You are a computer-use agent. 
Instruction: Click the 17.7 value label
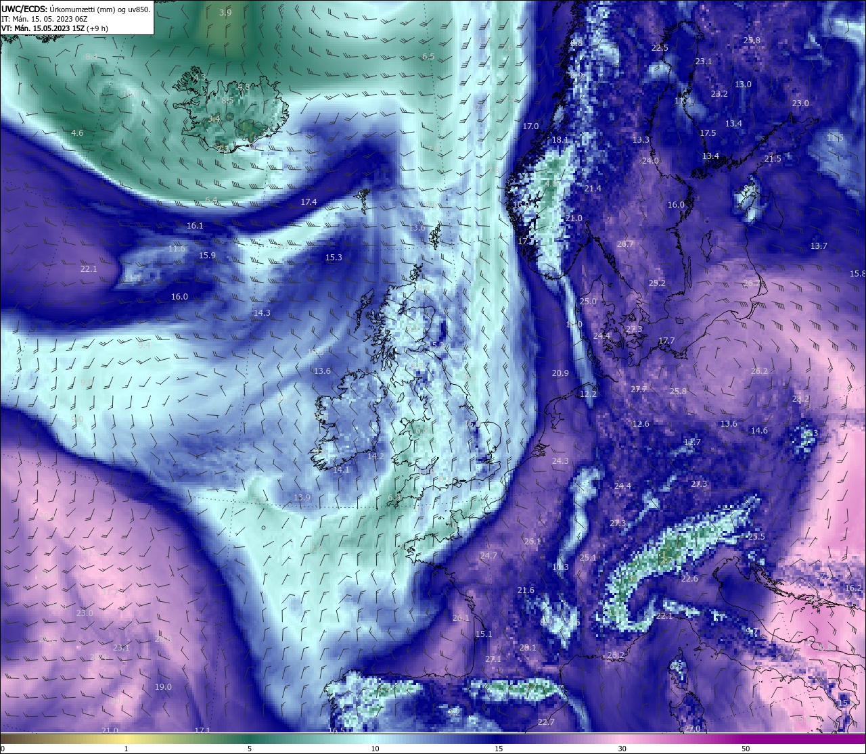point(666,341)
